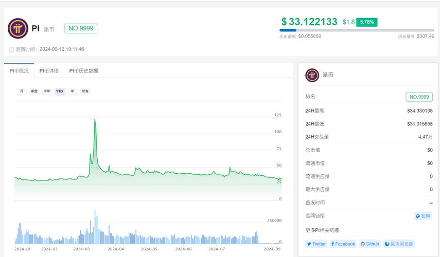This screenshot has height=257, width=440.
Task: Click the NO.9999 rank badge in header
Action: pyautogui.click(x=81, y=28)
